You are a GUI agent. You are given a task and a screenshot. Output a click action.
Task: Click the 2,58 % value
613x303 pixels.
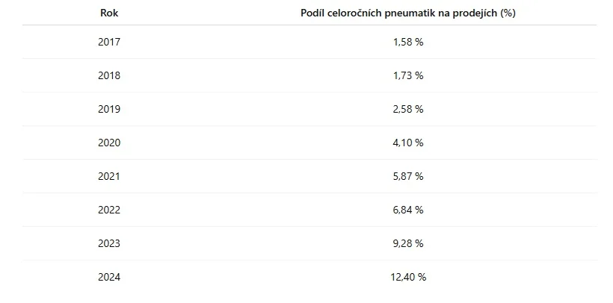tap(408, 109)
